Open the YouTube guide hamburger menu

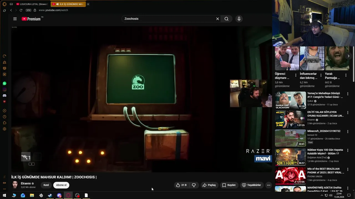tap(15, 19)
